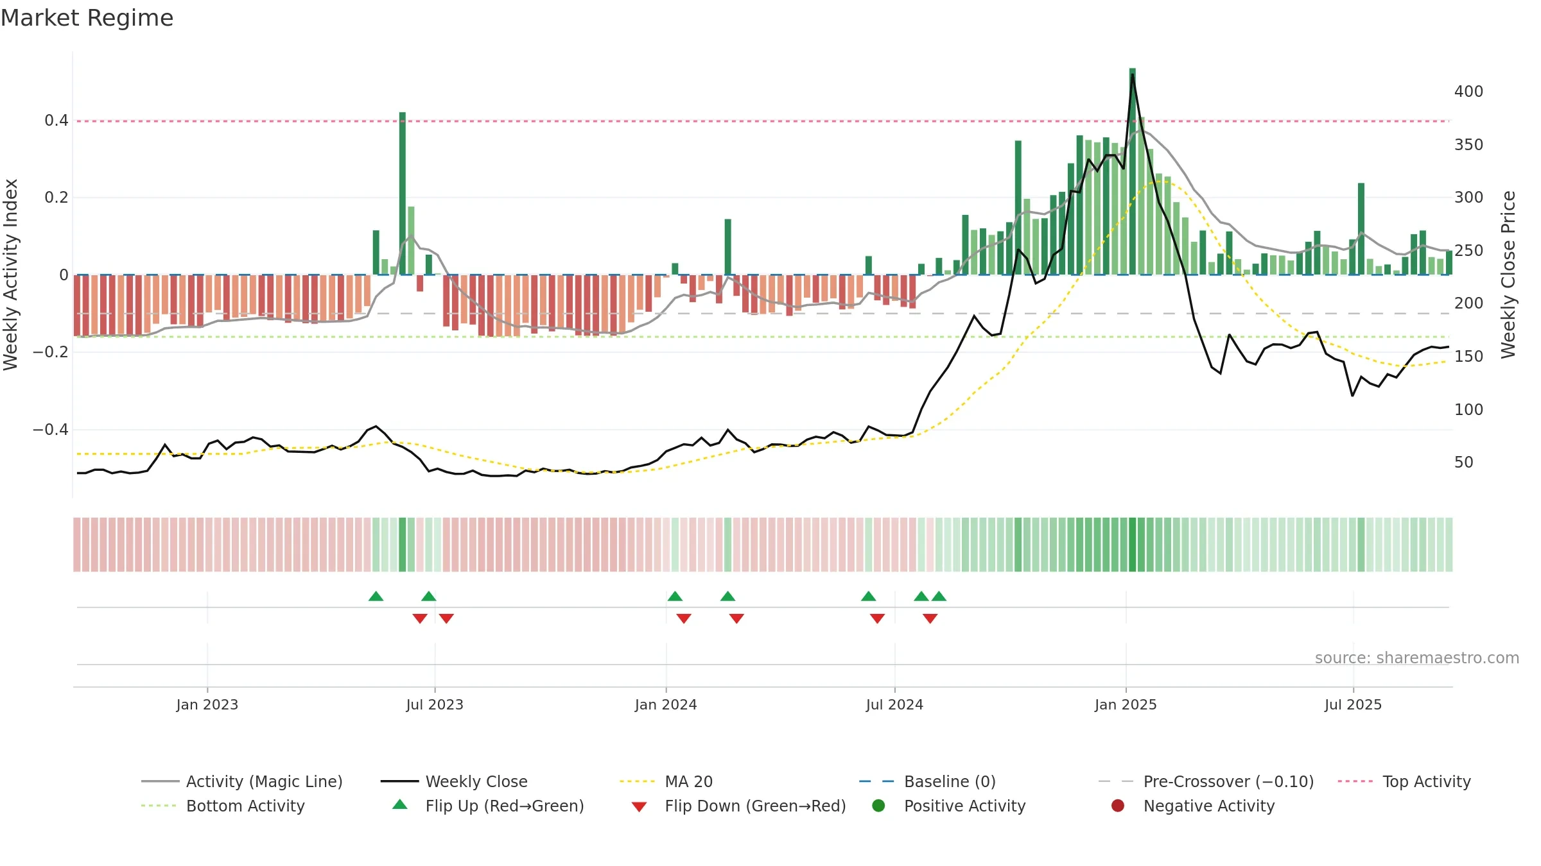1541x866 pixels.
Task: Click the Pre-Crossover (−0.10) legend entry
Action: point(1206,781)
